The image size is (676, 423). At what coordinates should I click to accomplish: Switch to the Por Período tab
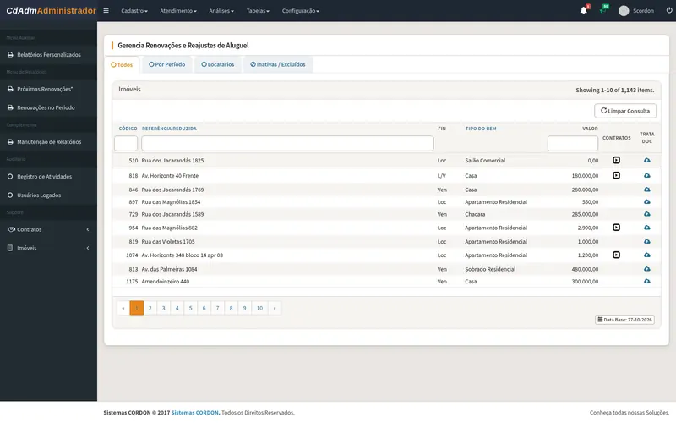[166, 64]
